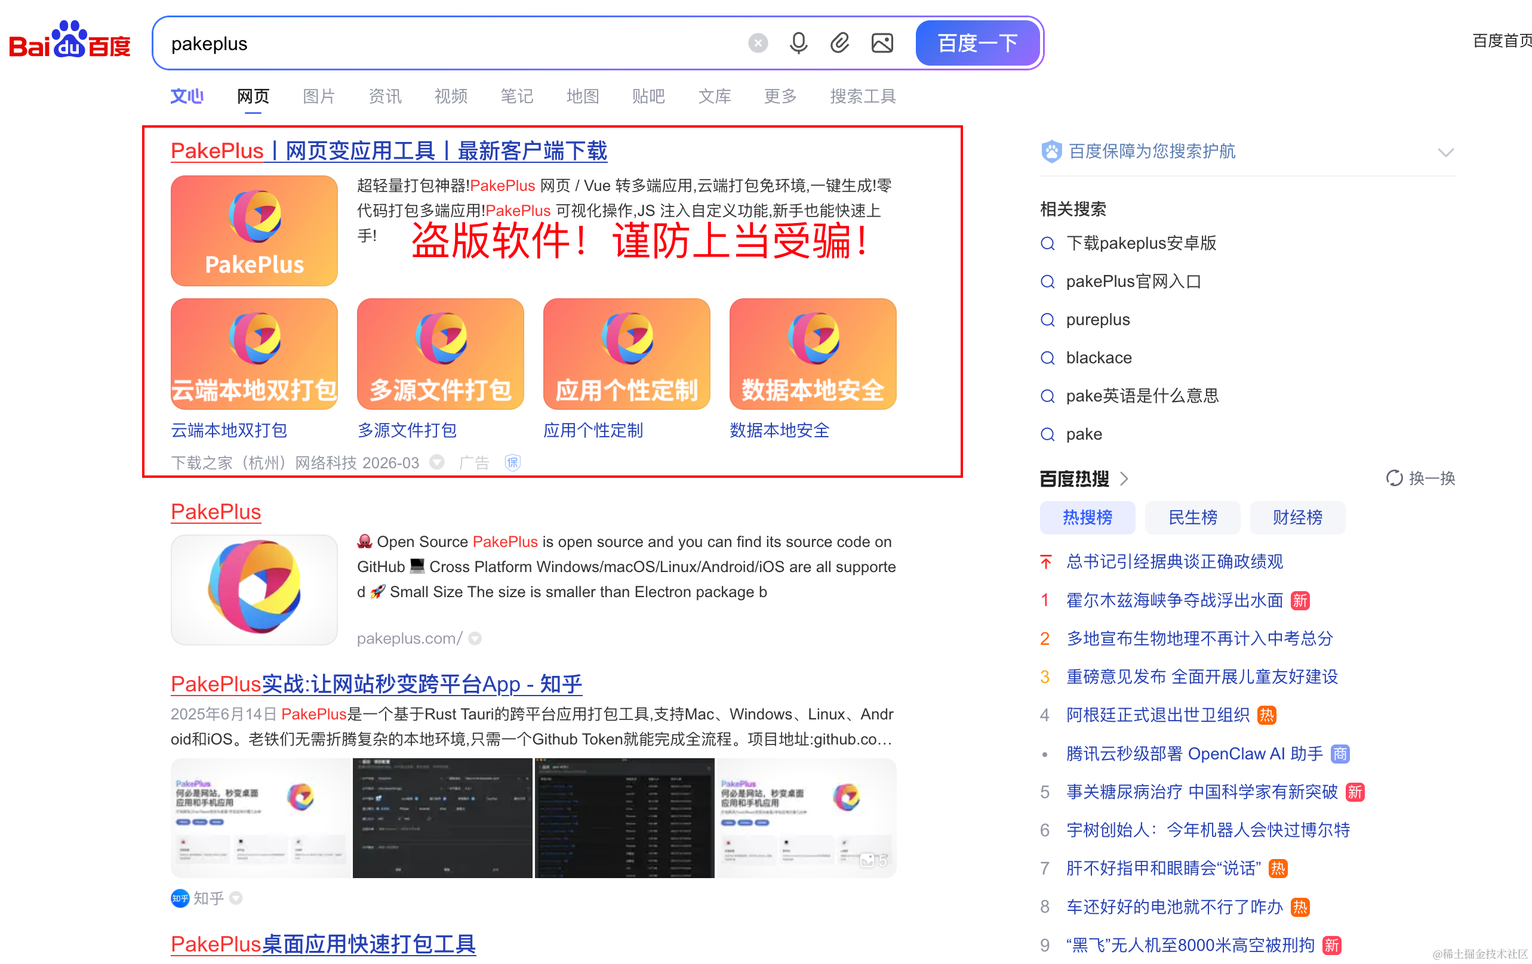Click the pakeplus search input field
Screen dimensions: 1532x964
click(445, 43)
